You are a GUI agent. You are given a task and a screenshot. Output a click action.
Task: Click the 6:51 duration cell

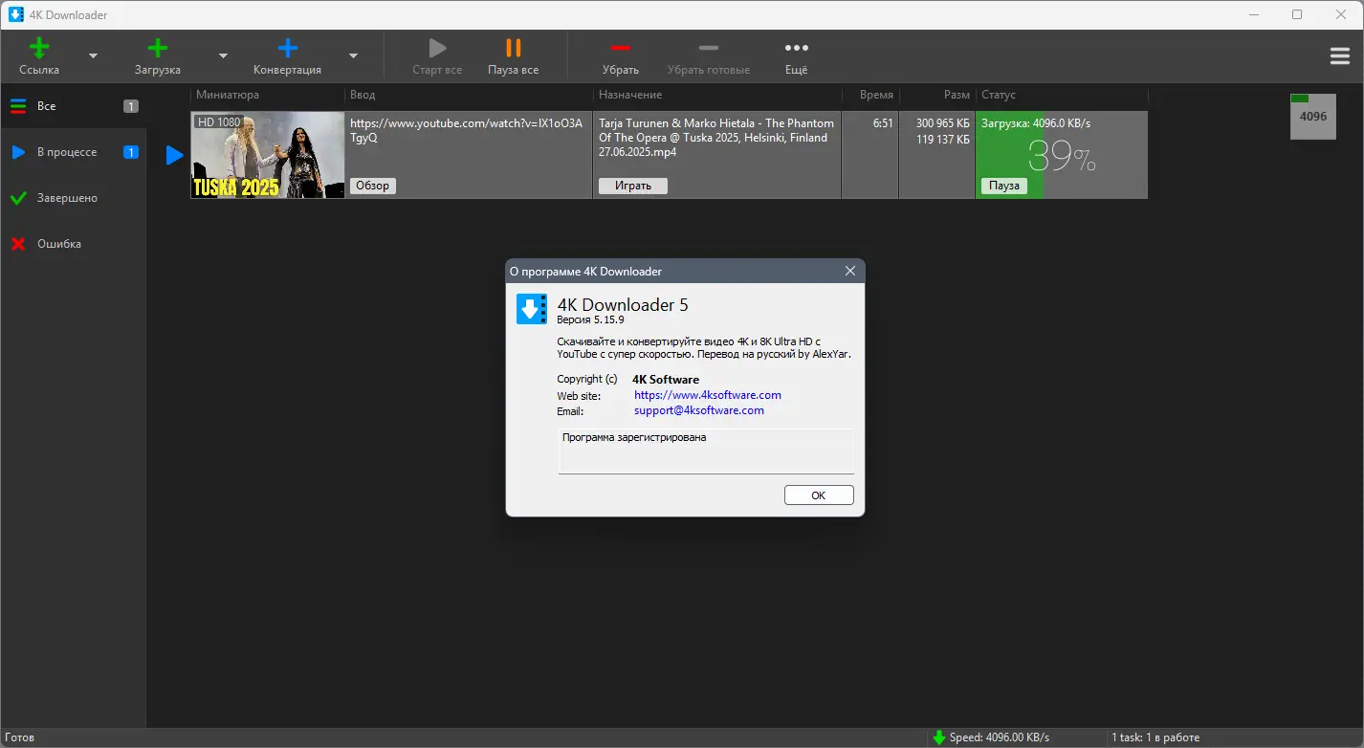pyautogui.click(x=883, y=123)
